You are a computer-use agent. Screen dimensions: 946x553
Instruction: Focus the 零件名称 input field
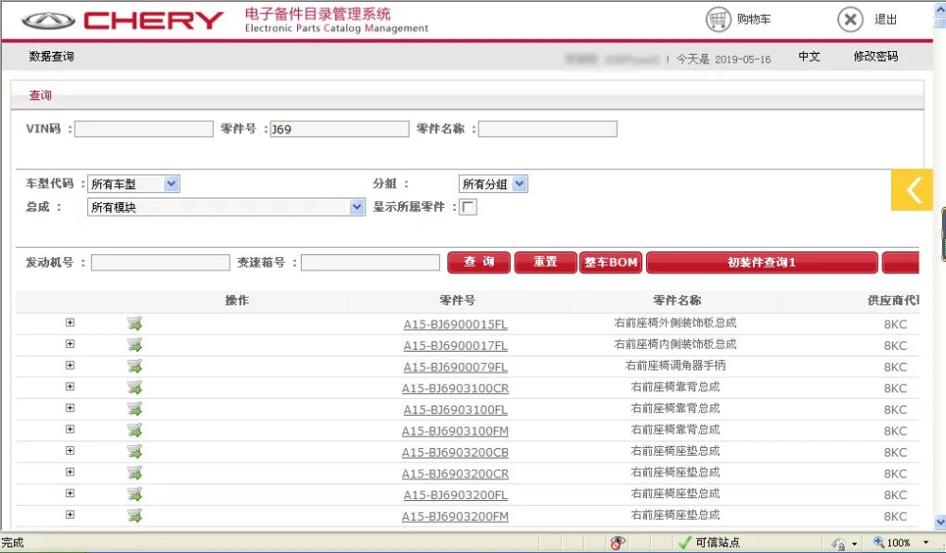[x=548, y=130]
